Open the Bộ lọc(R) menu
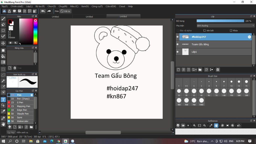256x144 pixels. (40, 6)
